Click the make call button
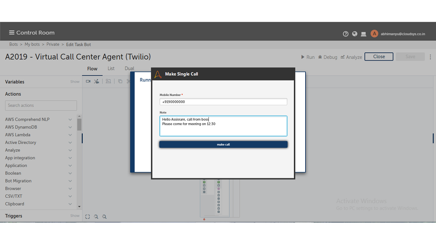Viewport: 436px width, 245px height. pos(223,145)
